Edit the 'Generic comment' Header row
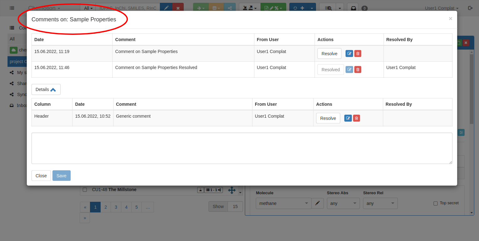This screenshot has height=241, width=479. (348, 118)
